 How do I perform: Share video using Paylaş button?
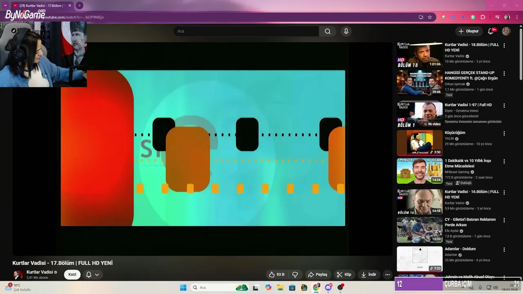click(317, 274)
